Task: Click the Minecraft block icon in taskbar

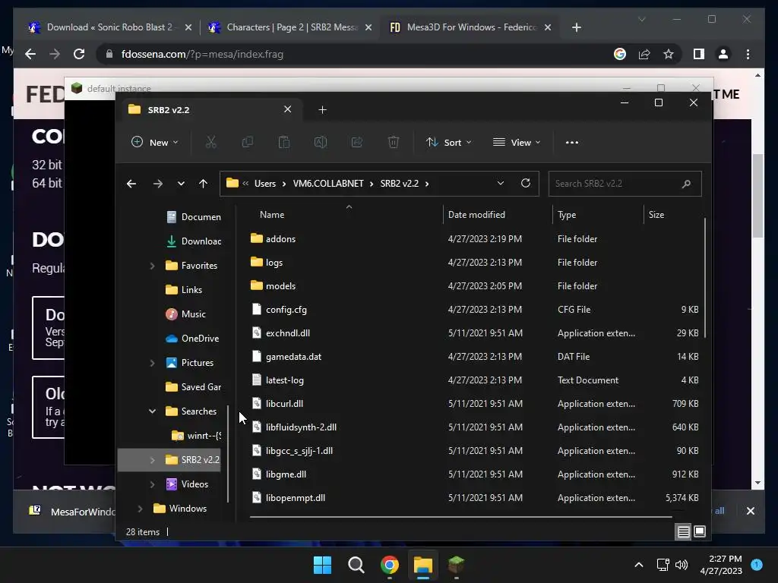Action: tap(456, 565)
